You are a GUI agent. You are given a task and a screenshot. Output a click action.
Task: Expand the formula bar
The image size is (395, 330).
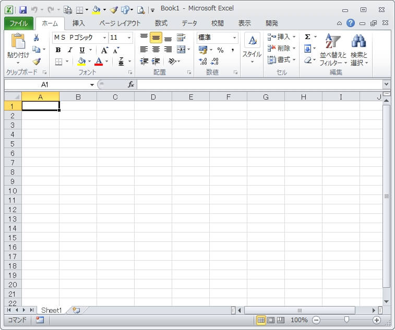[x=387, y=84]
